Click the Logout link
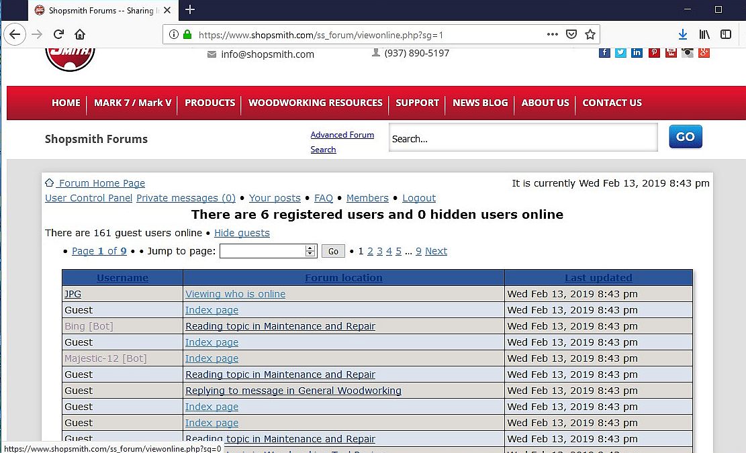The height and width of the screenshot is (453, 746). tap(419, 198)
